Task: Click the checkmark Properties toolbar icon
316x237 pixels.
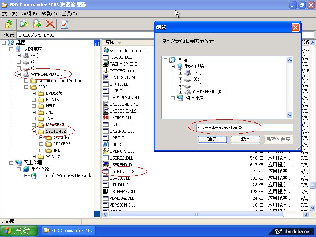Action: 64,23
